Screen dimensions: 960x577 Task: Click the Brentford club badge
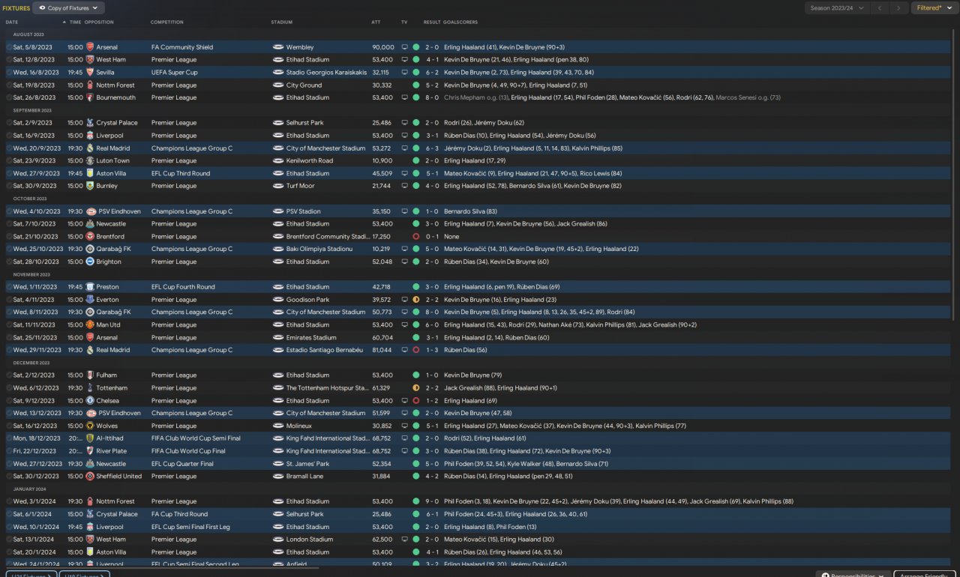[90, 237]
